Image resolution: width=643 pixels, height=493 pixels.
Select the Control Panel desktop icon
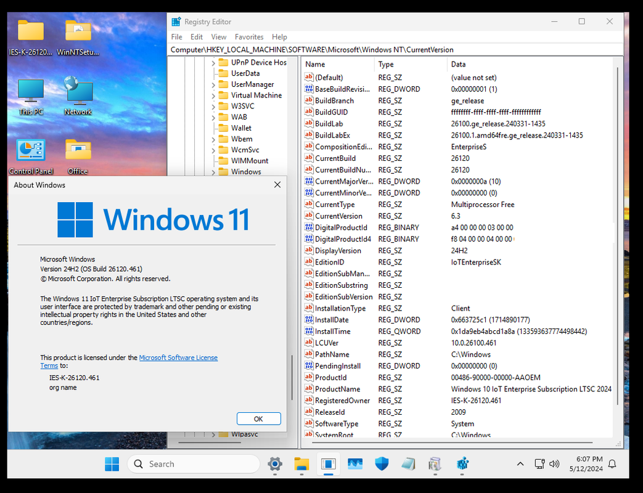[31, 157]
